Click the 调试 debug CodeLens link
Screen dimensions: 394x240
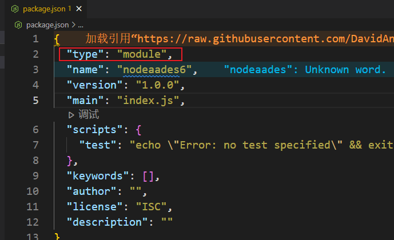tap(89, 114)
